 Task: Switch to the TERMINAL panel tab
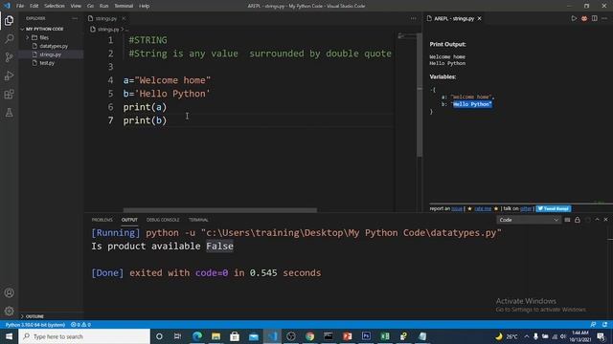198,220
